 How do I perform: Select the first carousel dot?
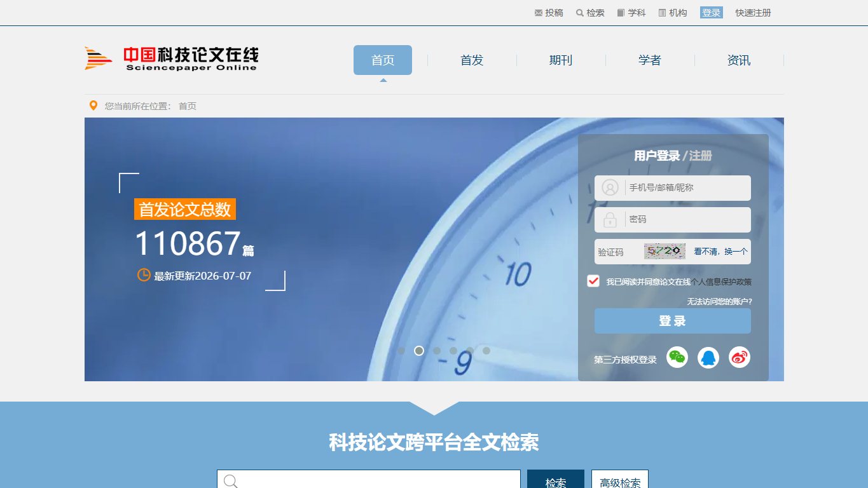[x=401, y=351]
